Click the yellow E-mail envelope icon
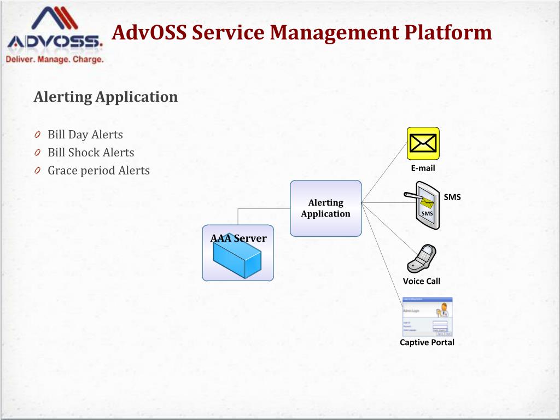 [x=423, y=143]
